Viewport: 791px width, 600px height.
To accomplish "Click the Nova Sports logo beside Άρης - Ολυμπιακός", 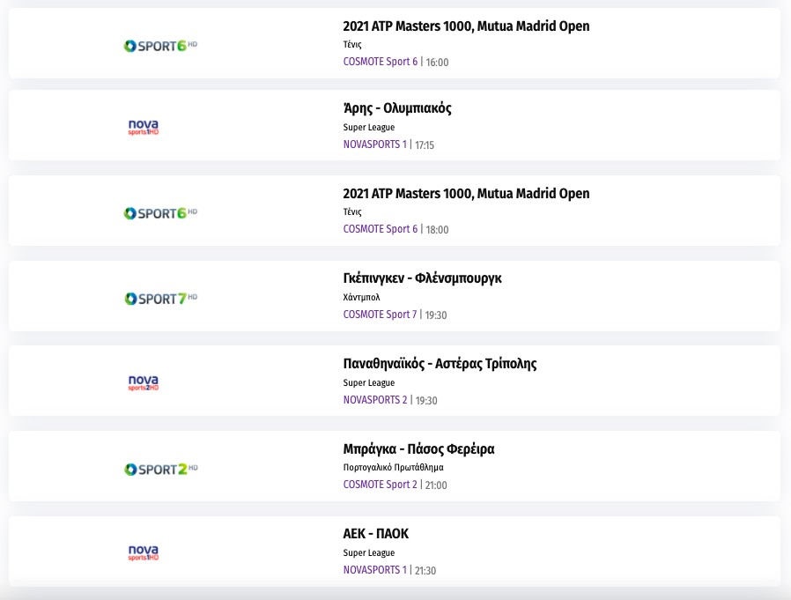I will click(x=144, y=128).
